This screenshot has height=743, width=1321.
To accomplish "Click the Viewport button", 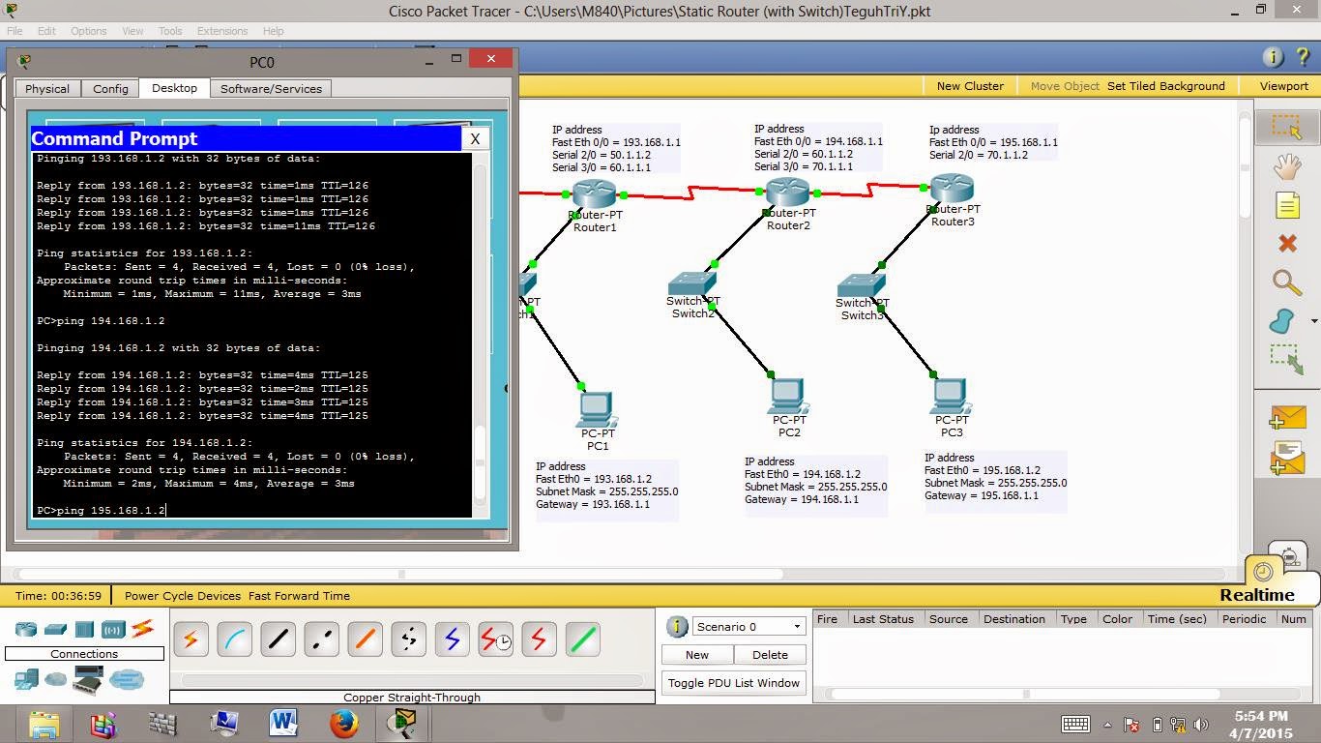I will click(1284, 86).
